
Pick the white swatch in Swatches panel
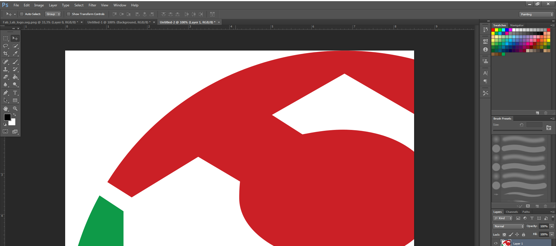coord(514,30)
